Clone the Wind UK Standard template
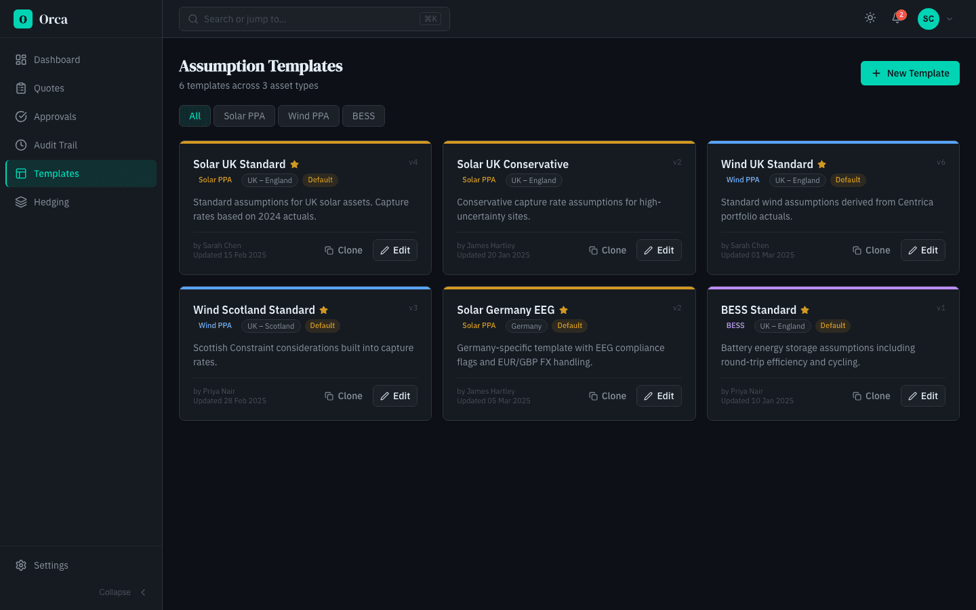 (x=872, y=250)
